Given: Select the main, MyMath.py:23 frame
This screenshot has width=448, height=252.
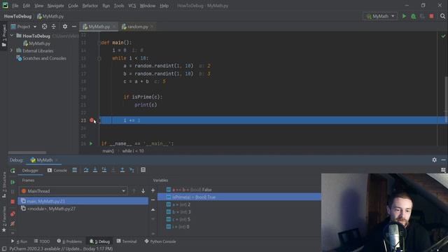Looking at the screenshot, I should (83, 201).
